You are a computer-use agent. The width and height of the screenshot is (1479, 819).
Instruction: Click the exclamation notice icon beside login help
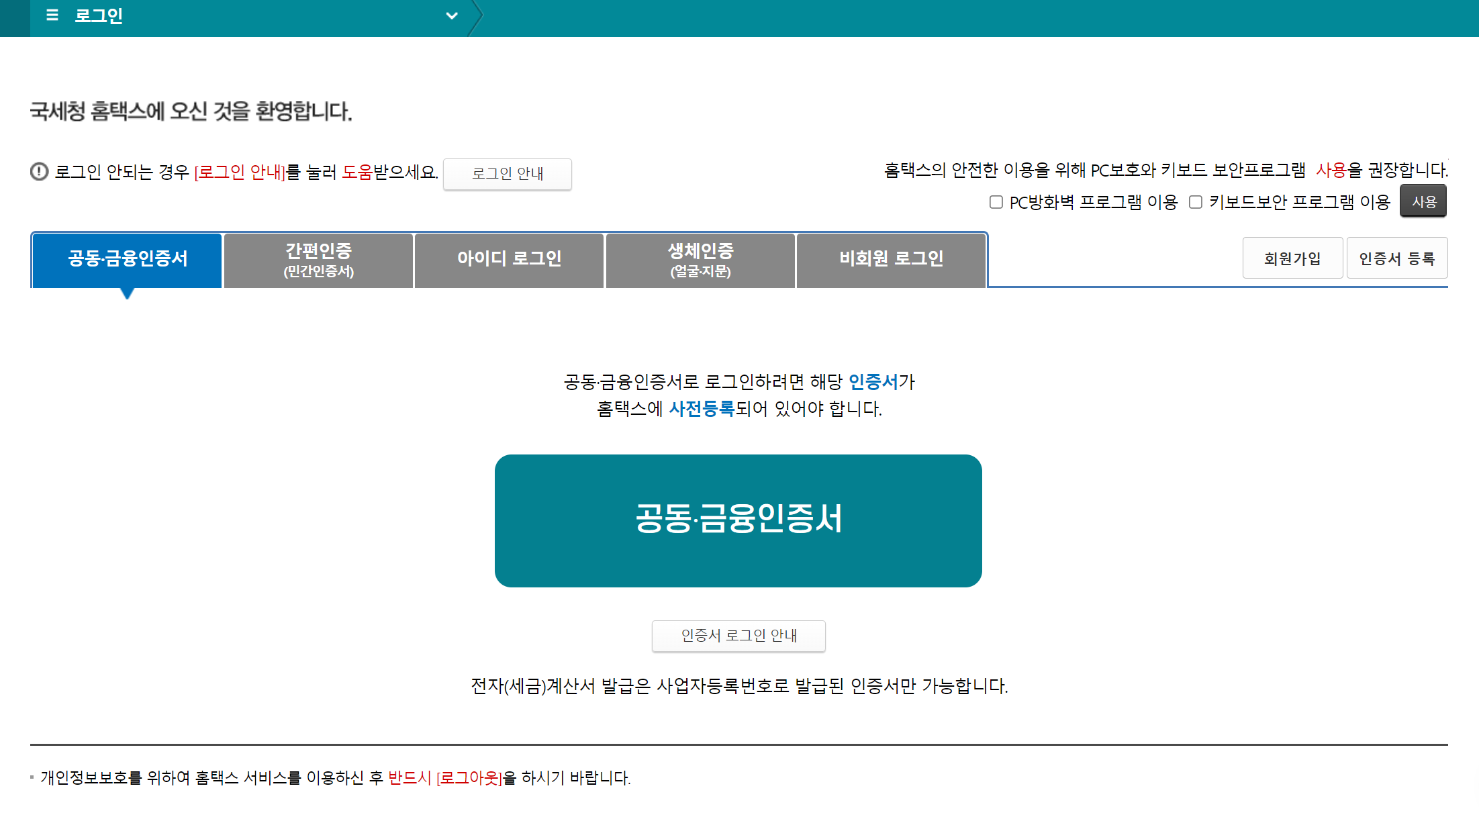tap(40, 172)
